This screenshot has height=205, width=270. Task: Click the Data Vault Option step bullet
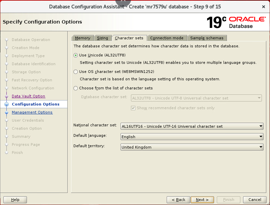[x=6, y=96]
